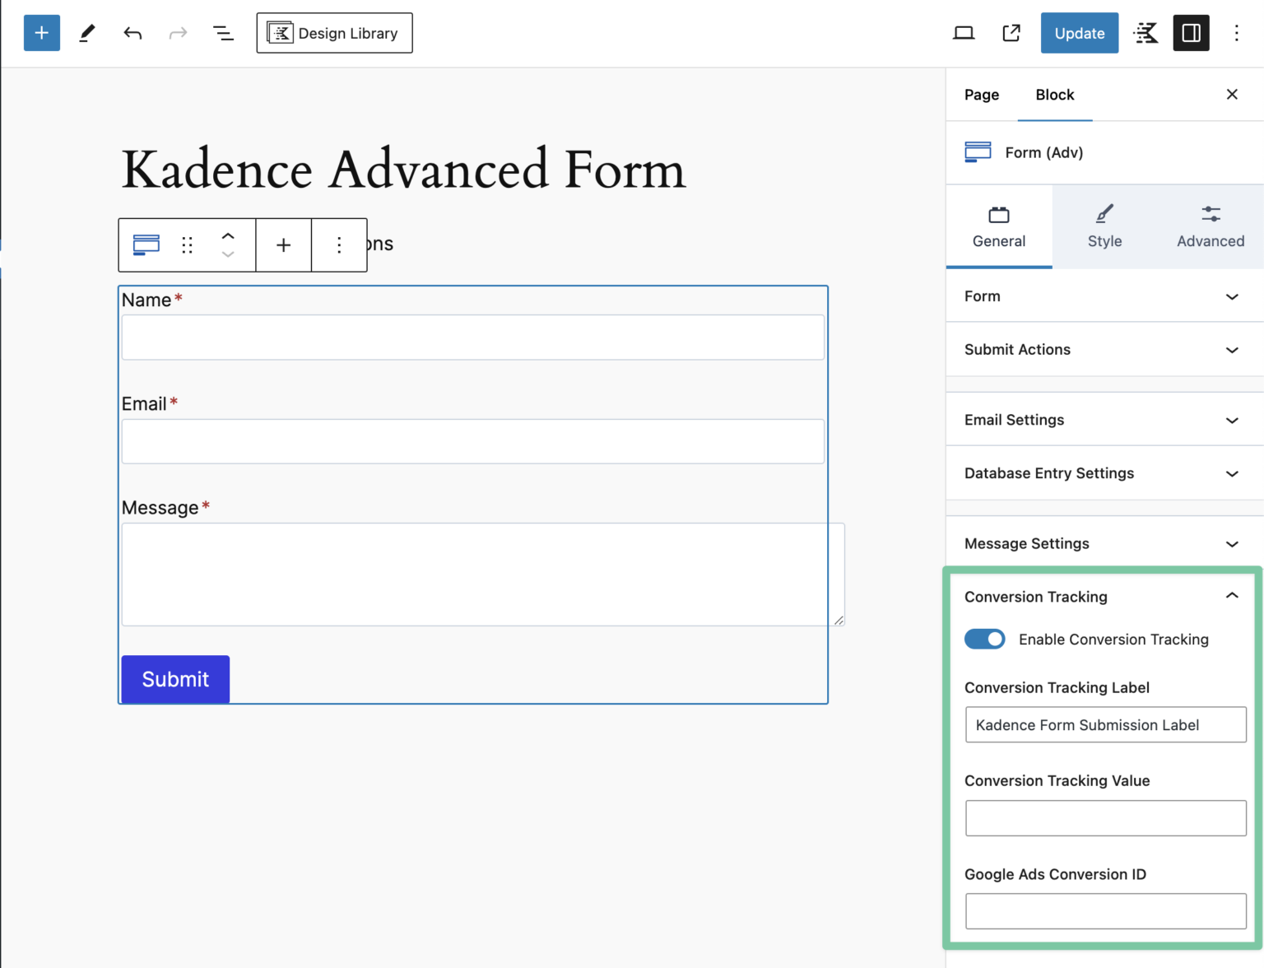Open the Kadence settings sidebar icon
This screenshot has width=1264, height=968.
[x=1145, y=33]
